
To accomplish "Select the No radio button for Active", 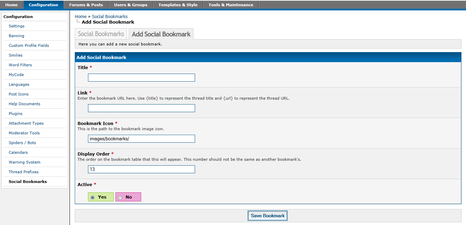I will click(120, 197).
